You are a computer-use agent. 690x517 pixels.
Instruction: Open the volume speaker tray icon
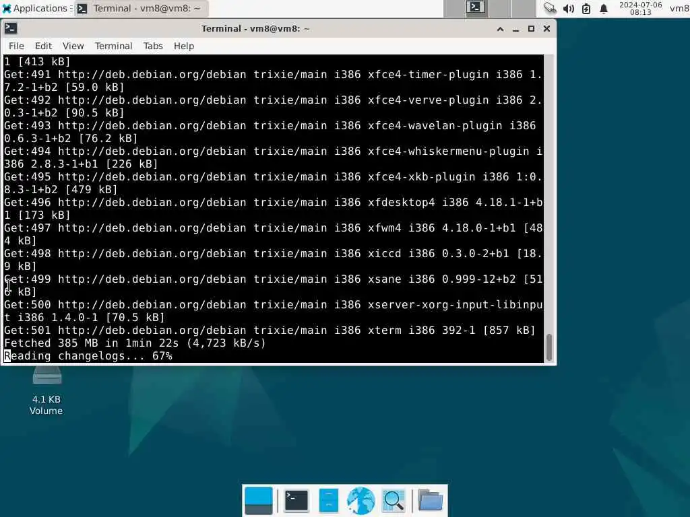point(569,8)
